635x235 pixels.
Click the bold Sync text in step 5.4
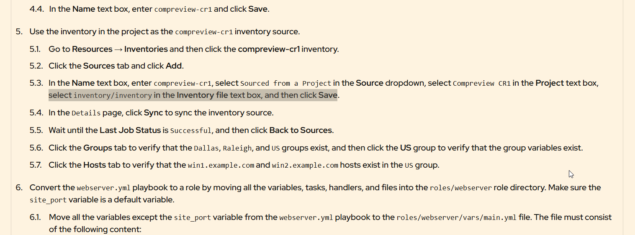pyautogui.click(x=153, y=113)
